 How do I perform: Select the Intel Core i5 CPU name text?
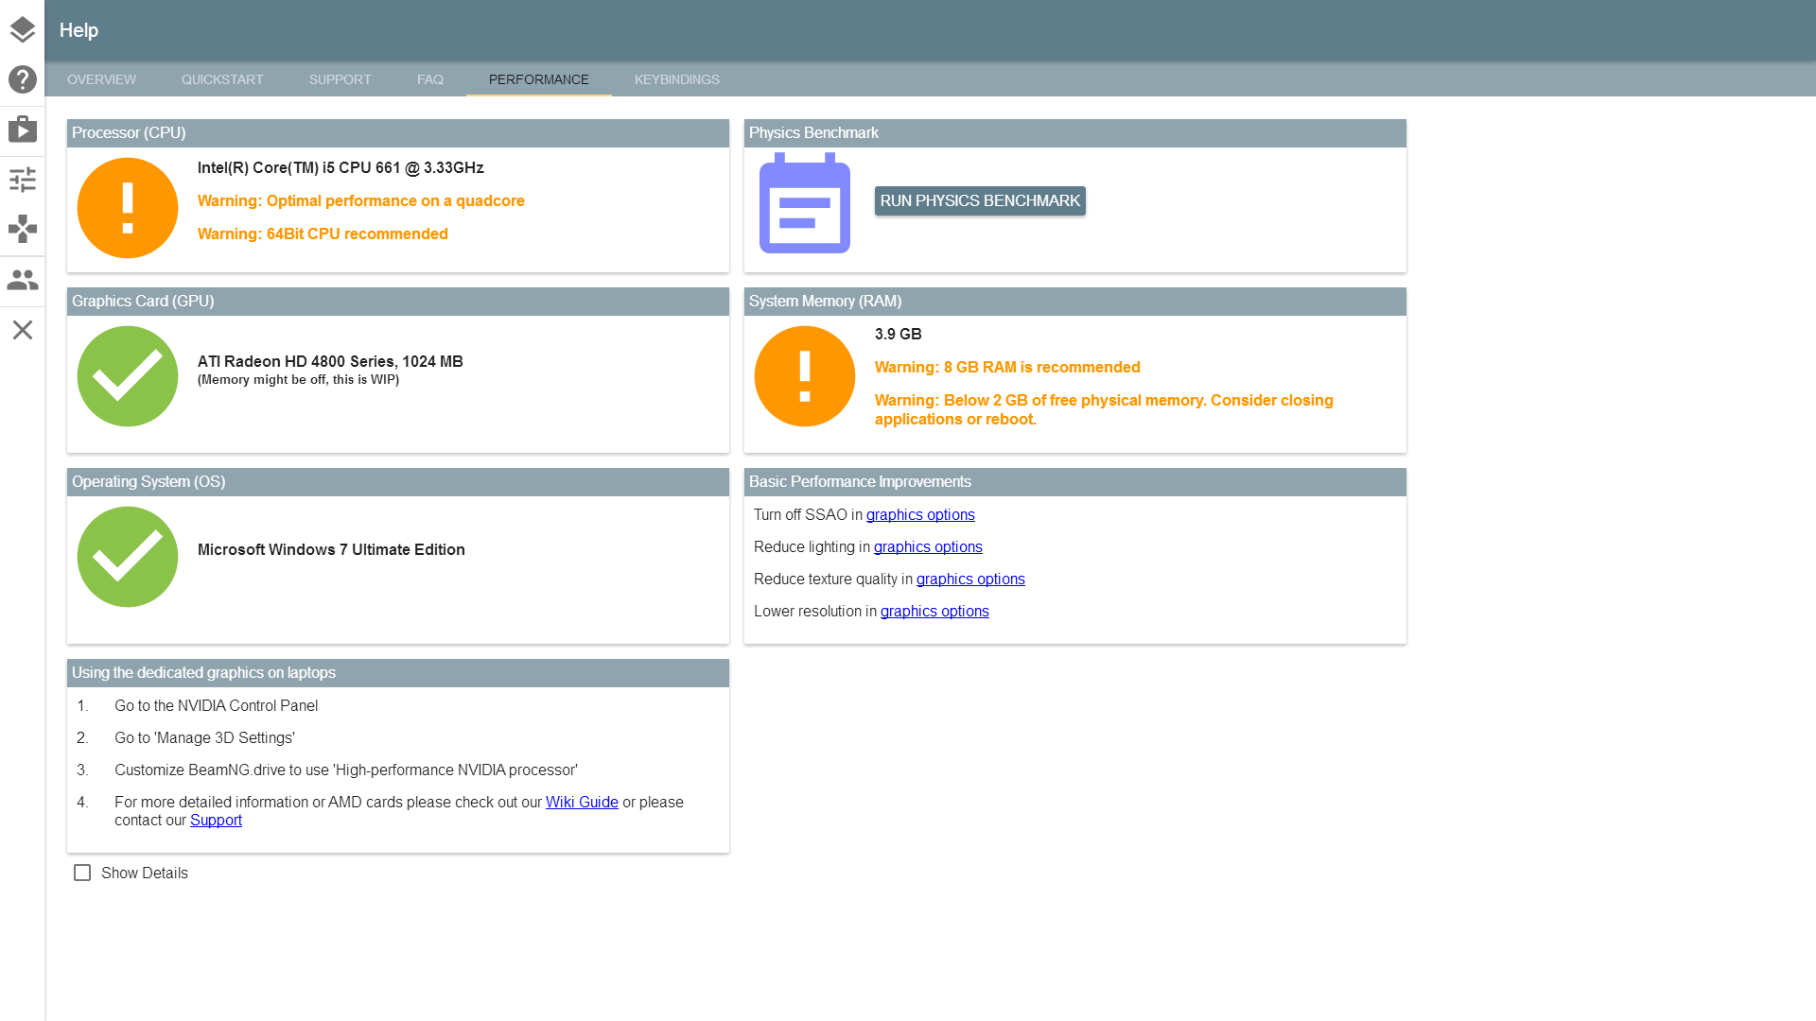(340, 167)
